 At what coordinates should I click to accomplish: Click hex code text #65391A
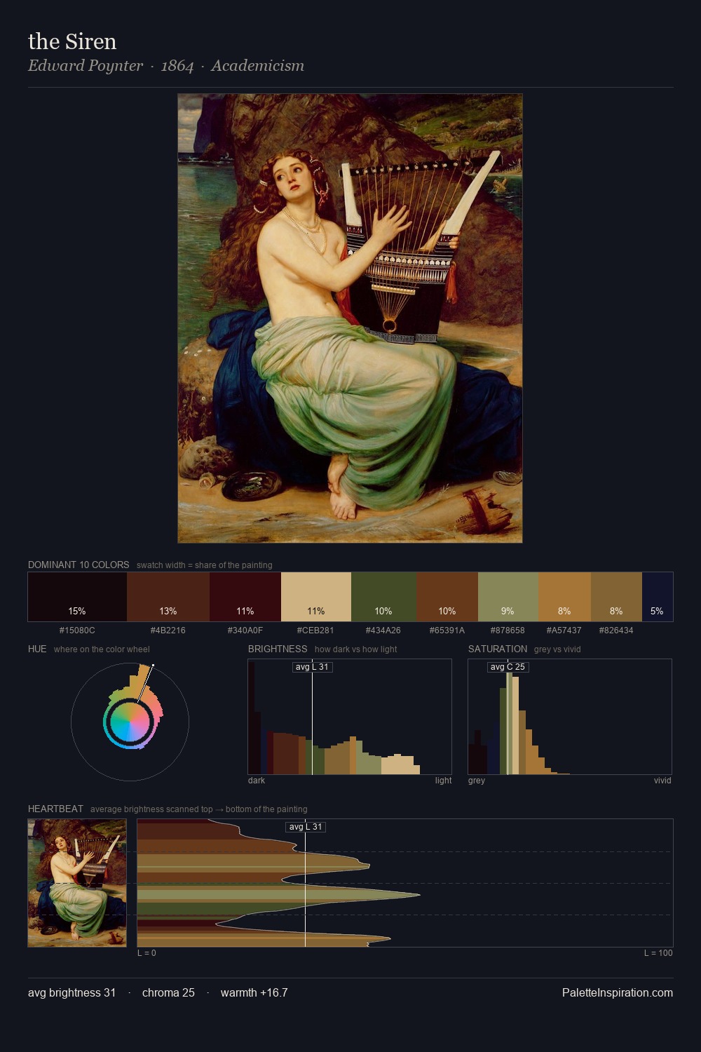pos(447,630)
